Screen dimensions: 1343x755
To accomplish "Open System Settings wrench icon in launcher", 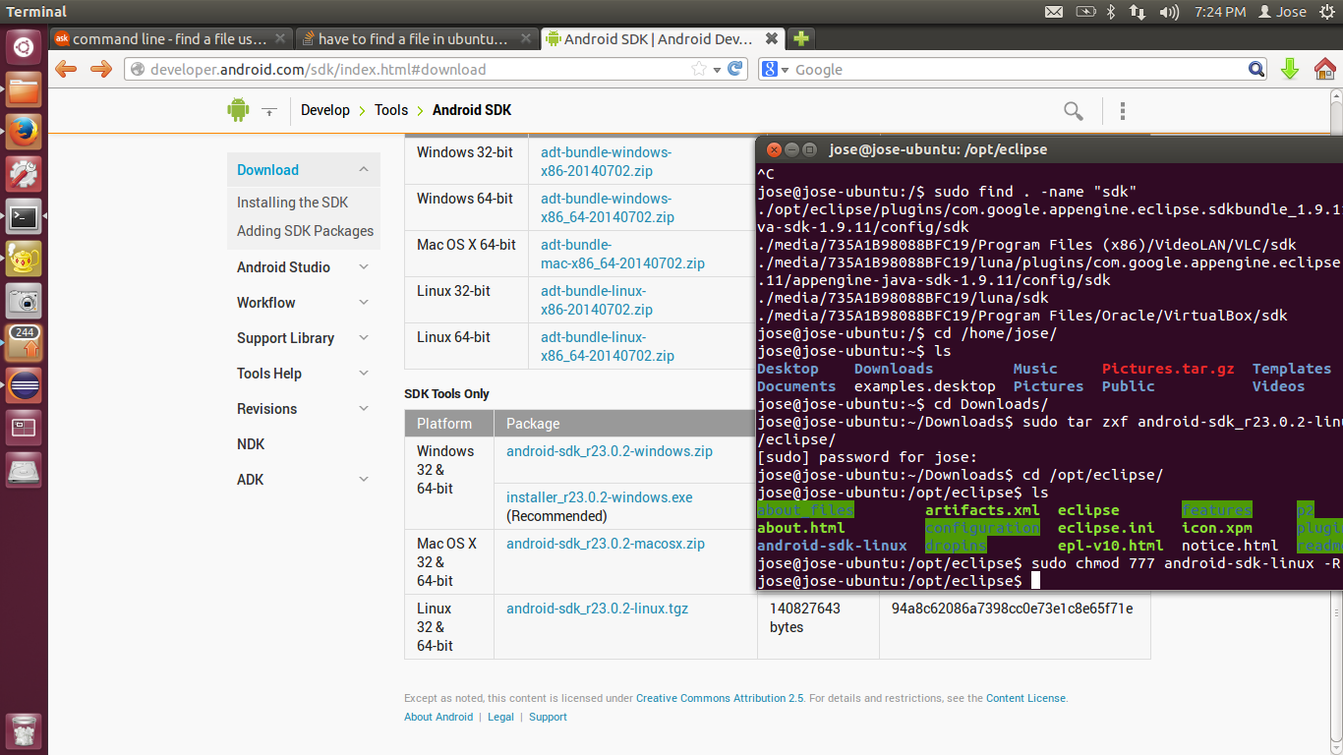I will click(24, 174).
